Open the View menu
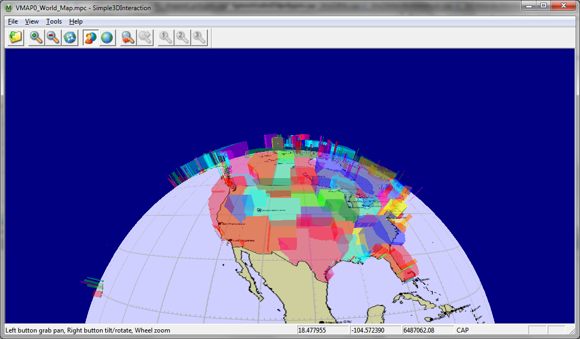Screen dimensions: 580x339 [x=32, y=21]
